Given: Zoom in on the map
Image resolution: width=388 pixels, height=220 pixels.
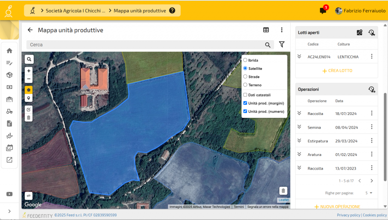Looking at the screenshot, I should pyautogui.click(x=29, y=71).
